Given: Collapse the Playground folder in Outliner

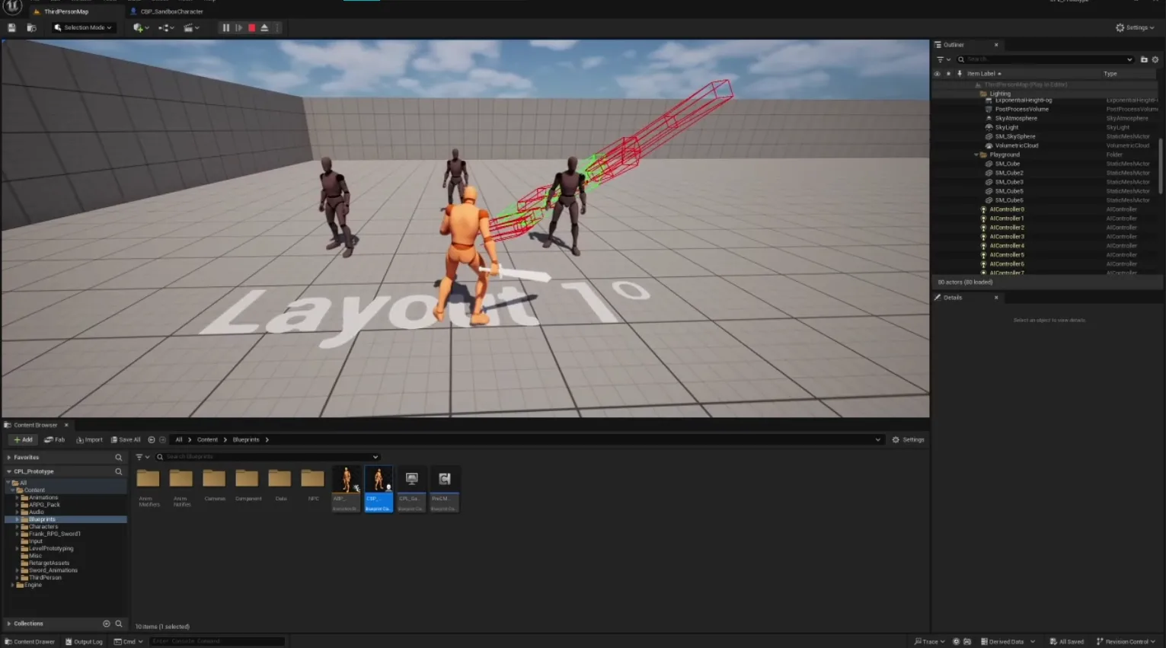Looking at the screenshot, I should [976, 155].
